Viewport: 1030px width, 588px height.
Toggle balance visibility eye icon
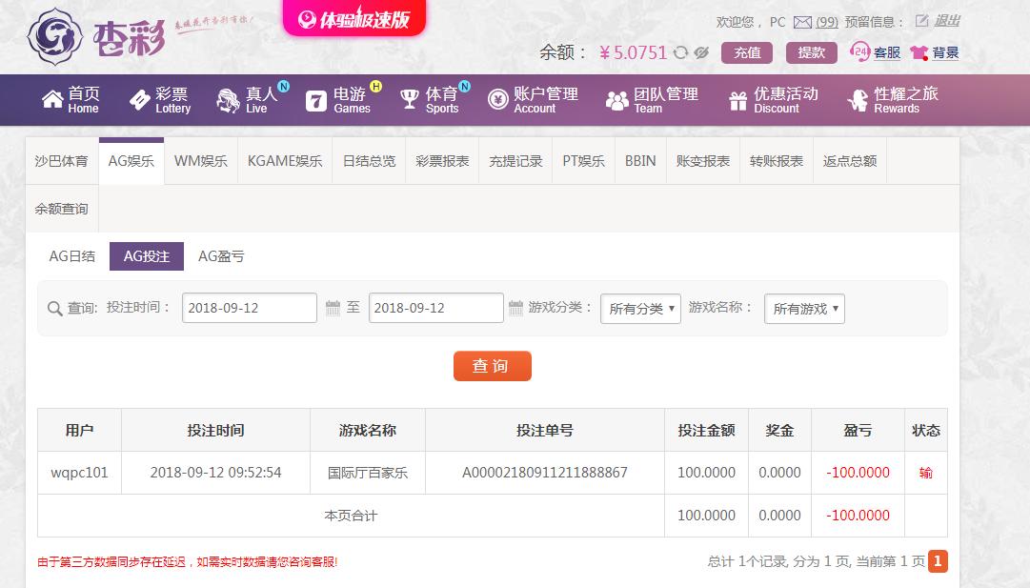tap(701, 52)
